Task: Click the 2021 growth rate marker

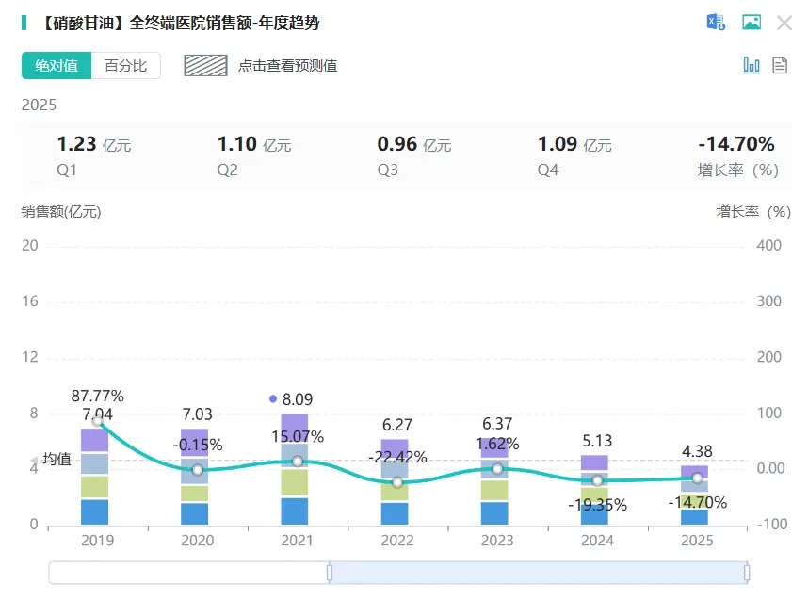Action: tap(298, 461)
